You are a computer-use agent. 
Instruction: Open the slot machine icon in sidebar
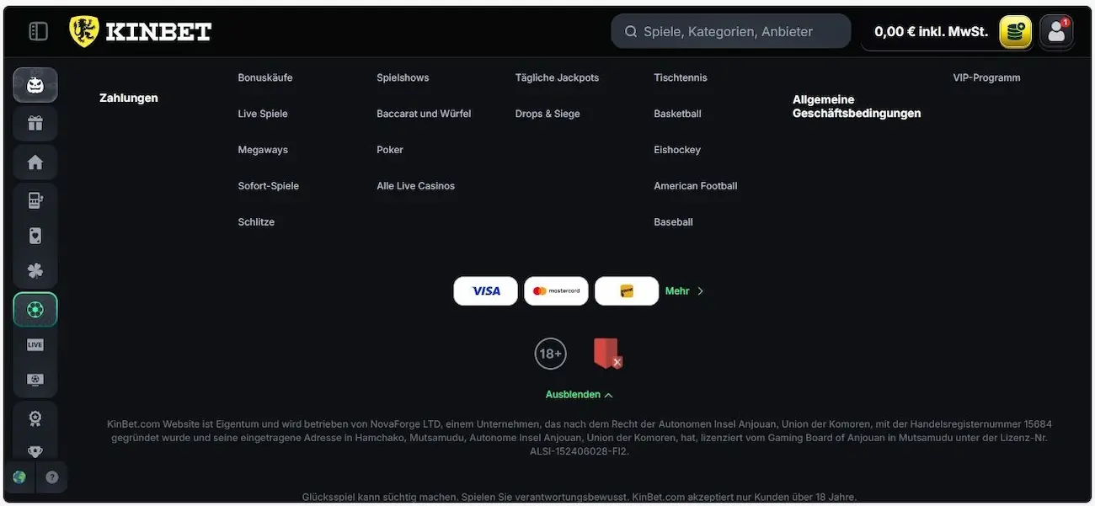point(35,200)
